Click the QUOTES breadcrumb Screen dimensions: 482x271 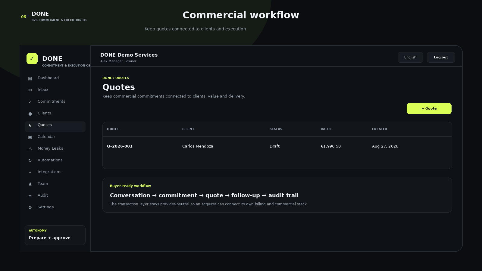pos(122,78)
